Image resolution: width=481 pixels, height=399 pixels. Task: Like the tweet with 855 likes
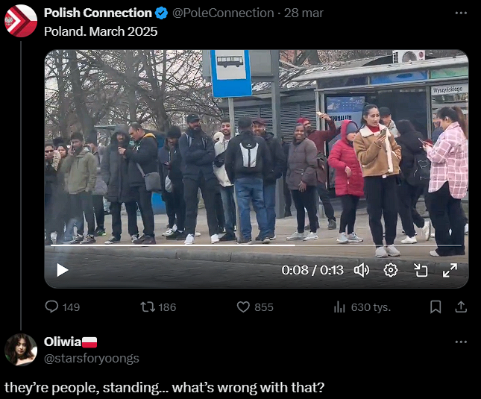(255, 307)
